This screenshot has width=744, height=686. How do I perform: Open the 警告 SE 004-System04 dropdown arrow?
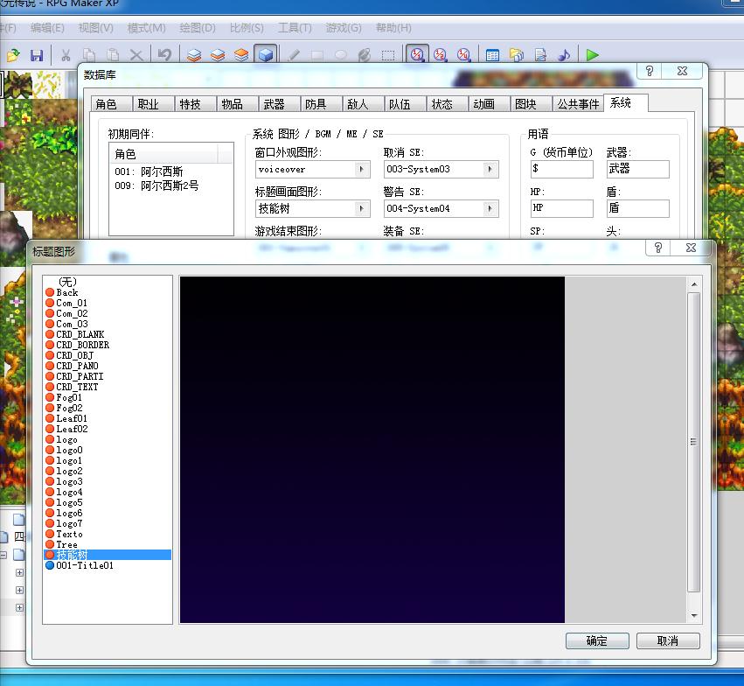click(490, 208)
